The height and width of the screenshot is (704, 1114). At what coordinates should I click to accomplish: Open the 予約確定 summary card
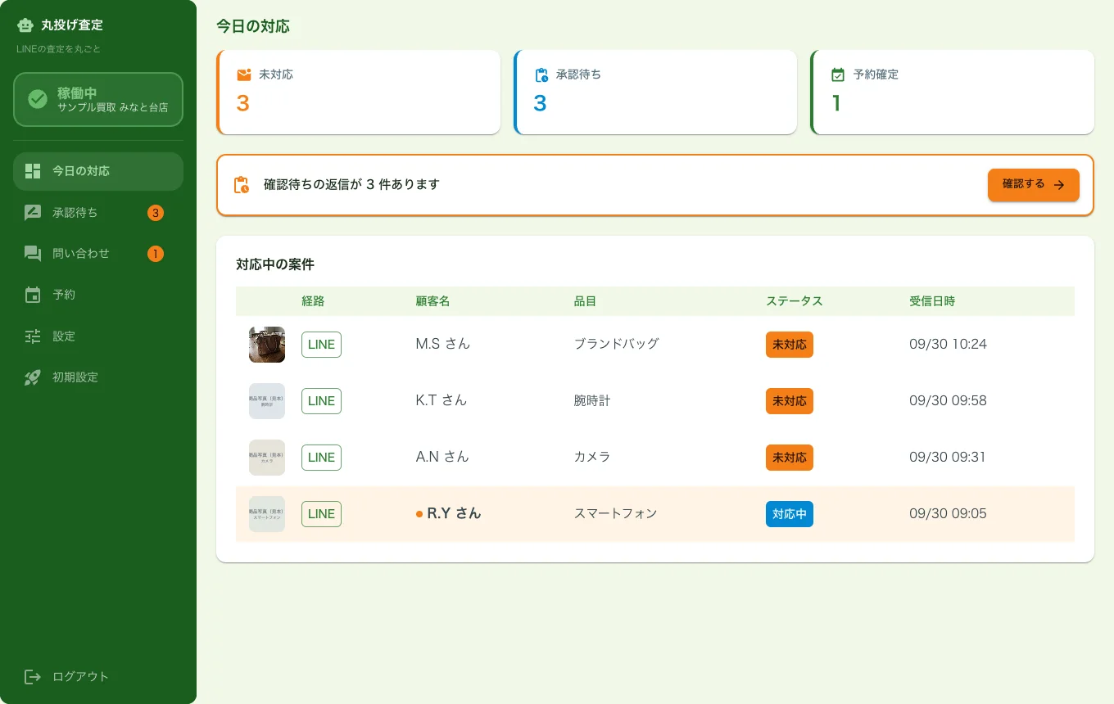pyautogui.click(x=953, y=92)
